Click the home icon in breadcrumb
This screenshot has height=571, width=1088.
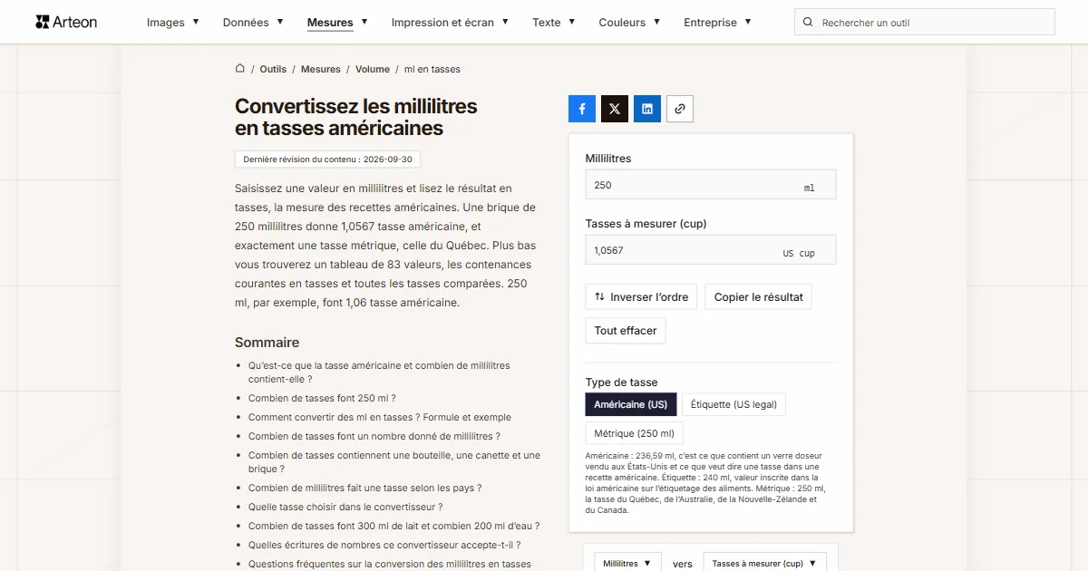coord(240,69)
